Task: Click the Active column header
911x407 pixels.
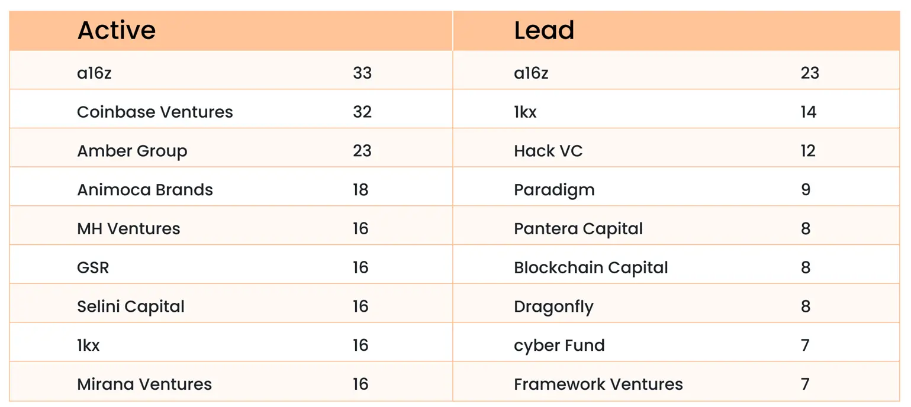Action: [x=117, y=31]
